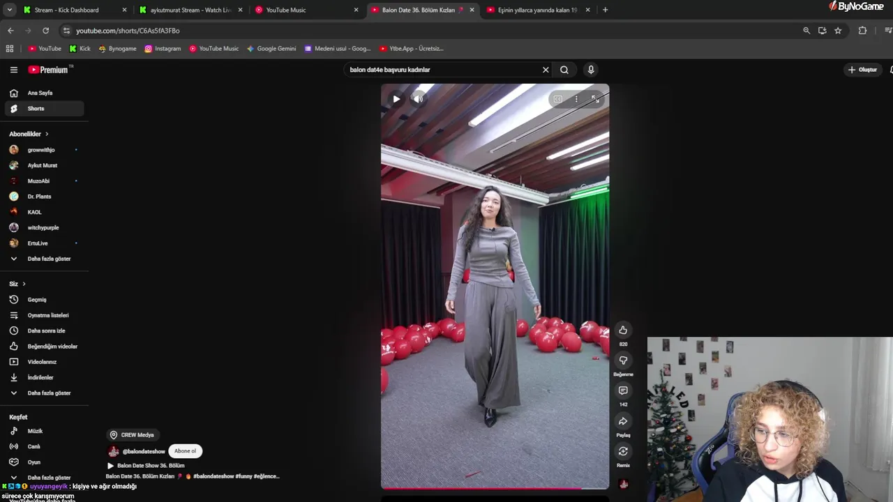Open Ana Sayfa in the sidebar

(x=45, y=93)
